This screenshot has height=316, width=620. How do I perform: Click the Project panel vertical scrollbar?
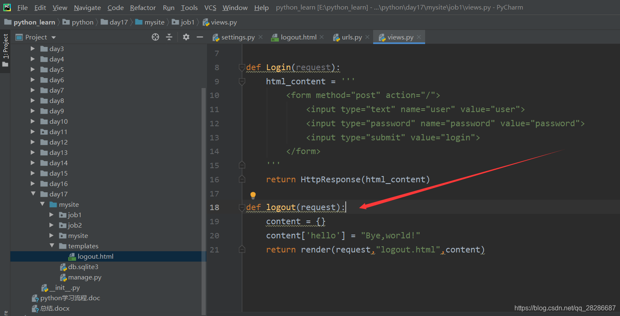pyautogui.click(x=204, y=201)
